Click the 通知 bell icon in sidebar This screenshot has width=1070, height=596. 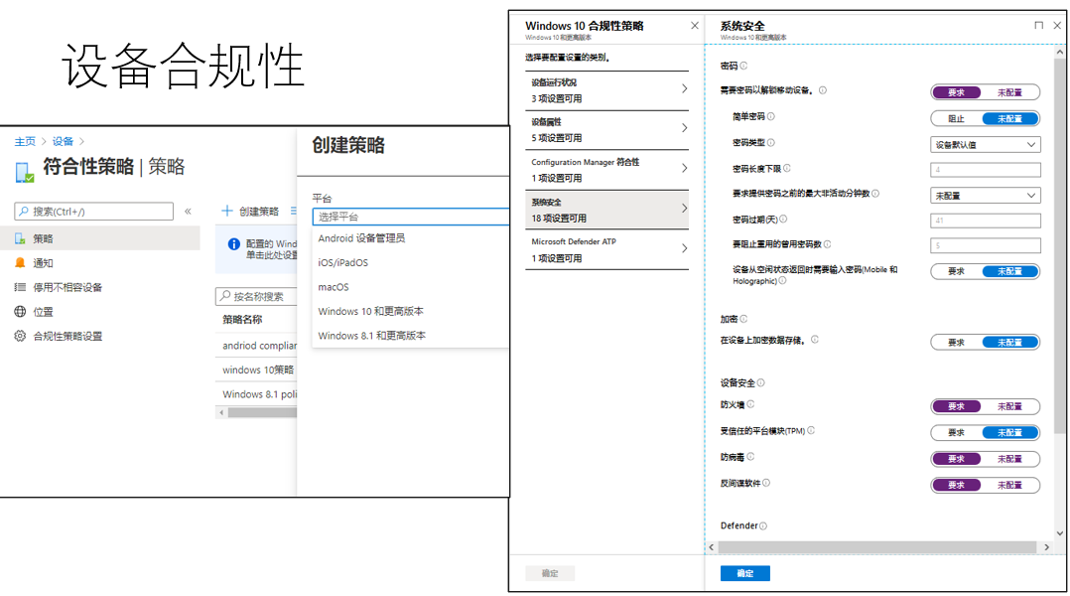(x=20, y=263)
